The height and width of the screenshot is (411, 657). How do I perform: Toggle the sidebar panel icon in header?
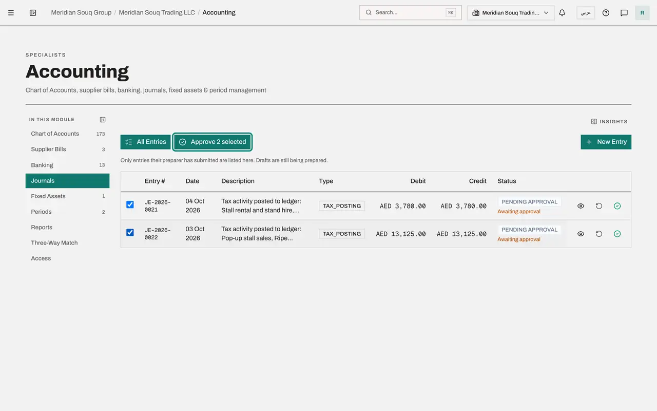(33, 13)
